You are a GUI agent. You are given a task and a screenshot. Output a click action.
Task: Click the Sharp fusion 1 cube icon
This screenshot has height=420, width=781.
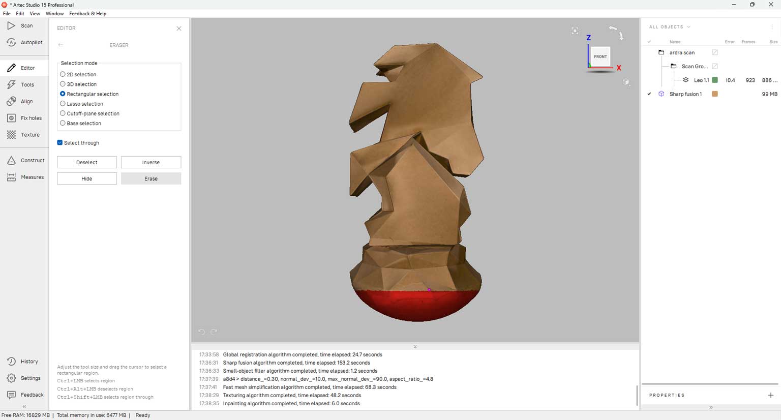click(661, 94)
